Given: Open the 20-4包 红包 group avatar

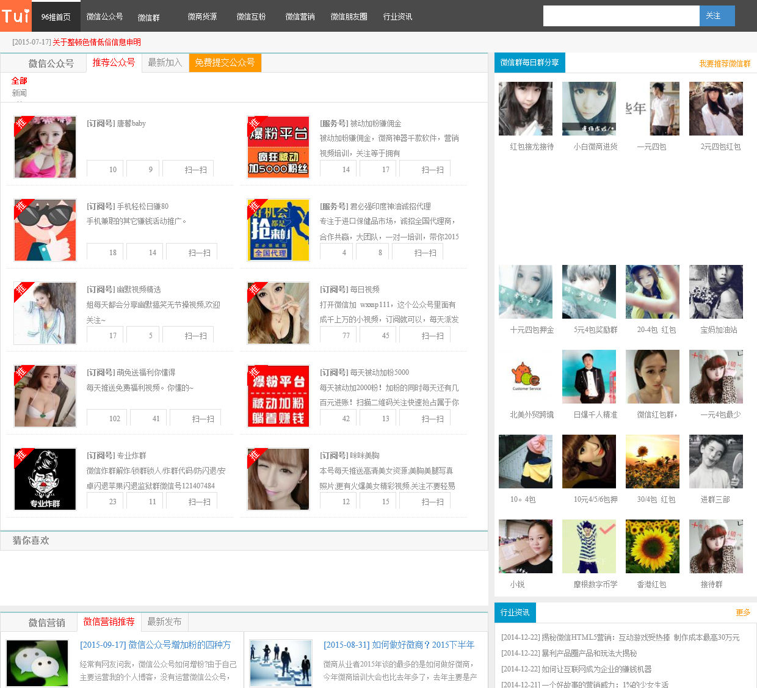Looking at the screenshot, I should click(x=653, y=292).
